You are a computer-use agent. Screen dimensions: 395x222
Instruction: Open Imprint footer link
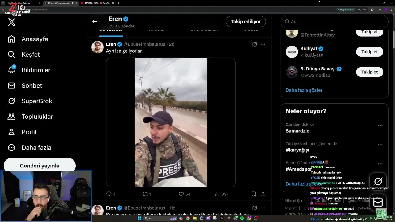tap(291, 208)
